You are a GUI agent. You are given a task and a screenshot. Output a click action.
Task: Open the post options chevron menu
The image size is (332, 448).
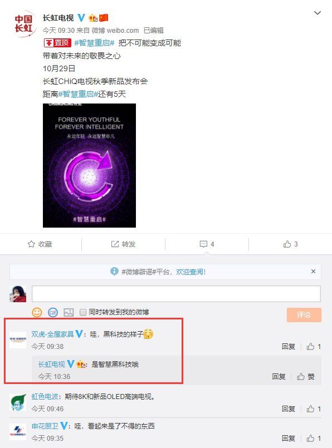(x=318, y=13)
